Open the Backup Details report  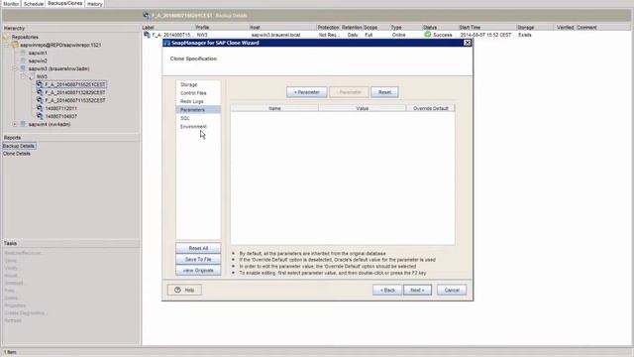[19, 146]
